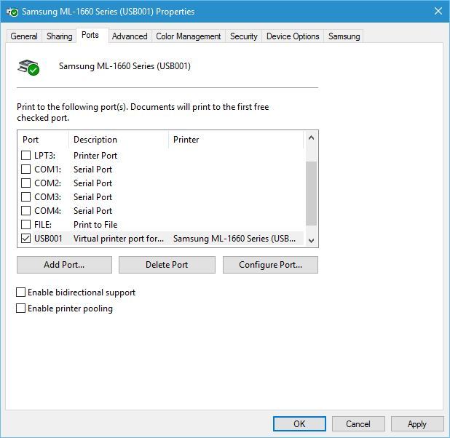Select the COM2: 'Serial Port' description

click(92, 183)
